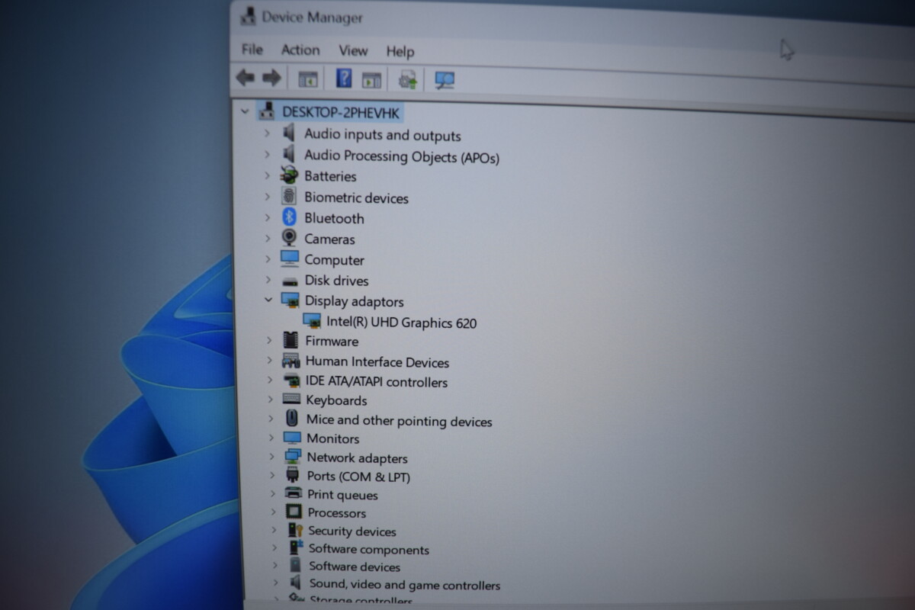This screenshot has width=915, height=610.
Task: Open the File menu
Action: pos(252,49)
